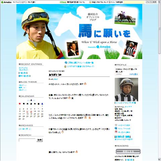
Task: Select underlined date 12 in the calendar
Action: click(x=31, y=111)
